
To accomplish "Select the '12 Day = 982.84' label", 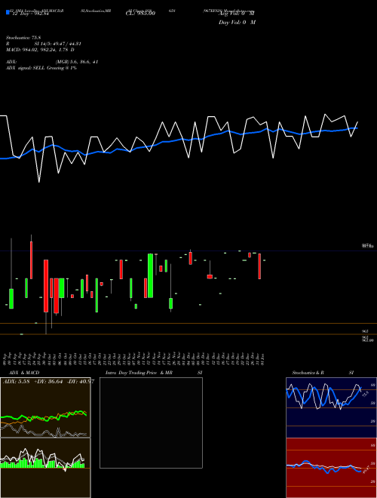I will (x=30, y=14).
